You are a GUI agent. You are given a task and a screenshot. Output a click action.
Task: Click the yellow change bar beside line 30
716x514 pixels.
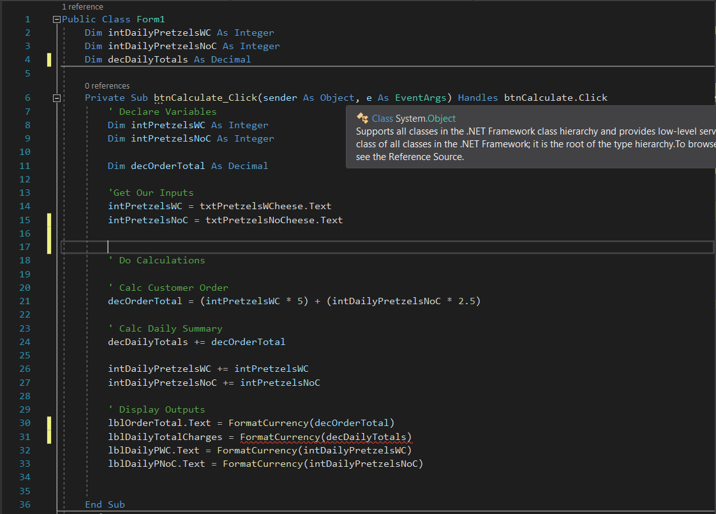click(49, 423)
